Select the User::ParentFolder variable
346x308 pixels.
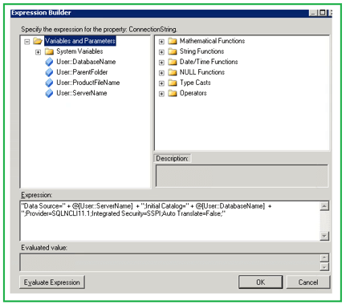tap(82, 72)
